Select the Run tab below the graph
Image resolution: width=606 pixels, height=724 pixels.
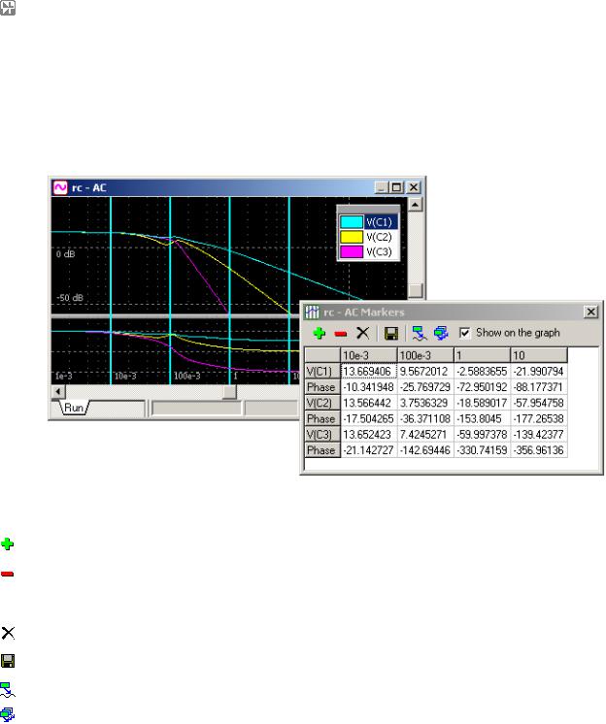[x=74, y=408]
